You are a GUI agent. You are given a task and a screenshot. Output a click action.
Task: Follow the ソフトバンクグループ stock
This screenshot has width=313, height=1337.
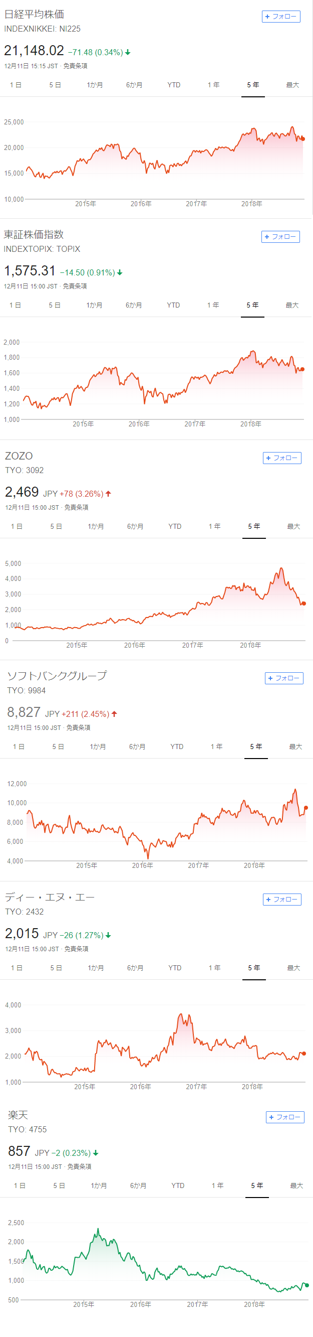click(x=284, y=678)
